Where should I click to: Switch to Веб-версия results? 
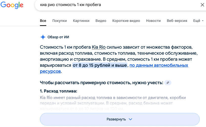[177, 21]
